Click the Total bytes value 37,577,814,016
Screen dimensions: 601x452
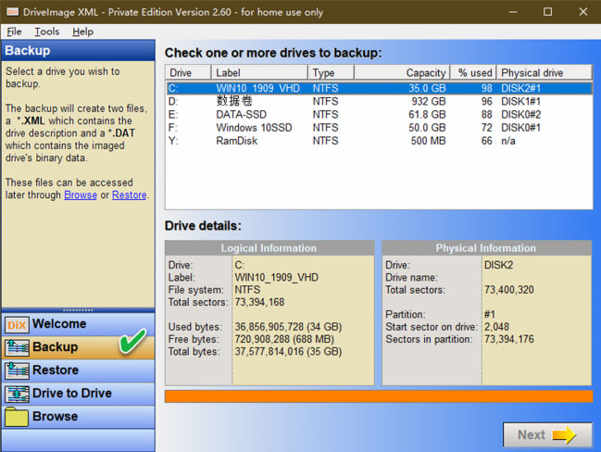pyautogui.click(x=288, y=351)
